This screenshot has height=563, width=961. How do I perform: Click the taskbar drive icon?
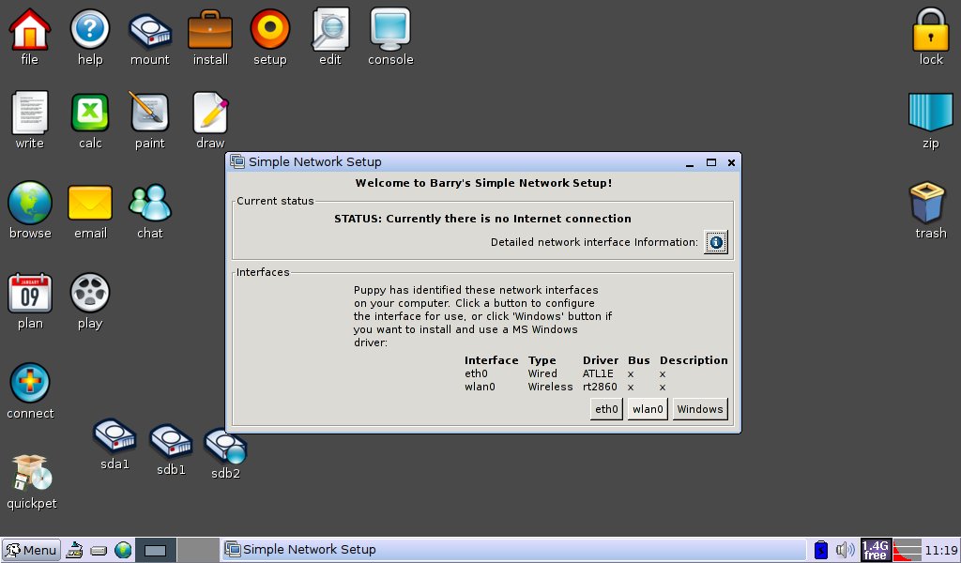[99, 551]
